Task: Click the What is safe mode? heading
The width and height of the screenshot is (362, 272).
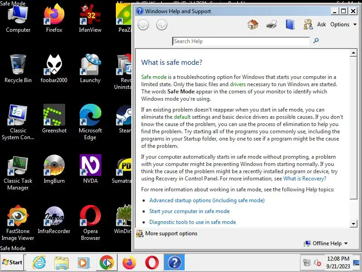Action: click(171, 62)
